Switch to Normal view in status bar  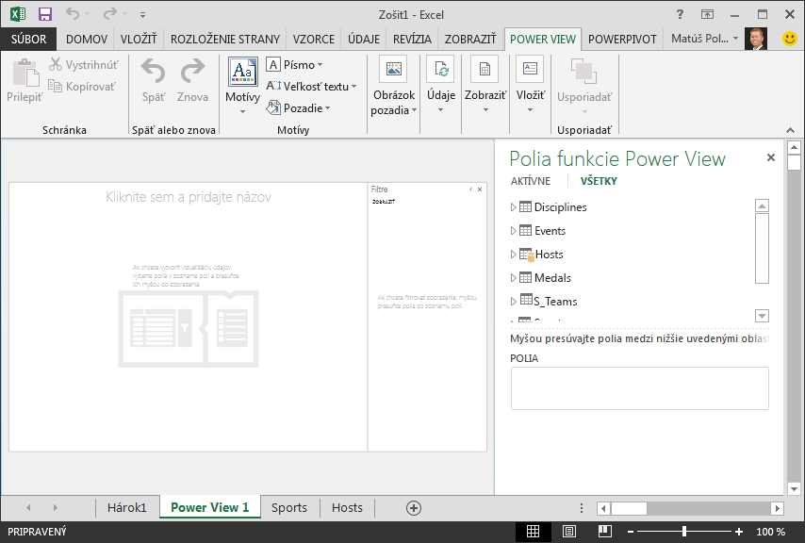point(533,532)
